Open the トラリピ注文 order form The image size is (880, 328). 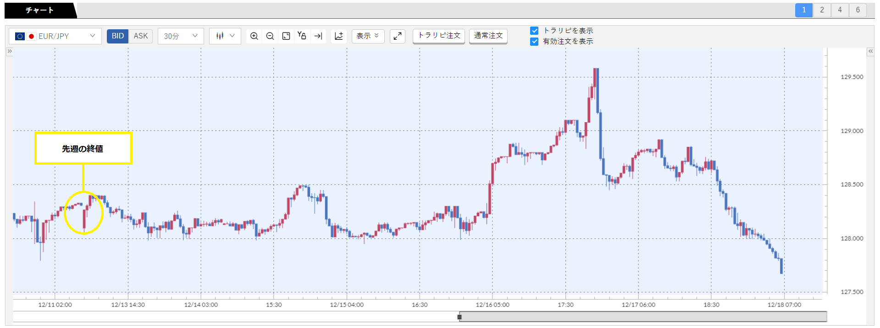click(x=439, y=36)
